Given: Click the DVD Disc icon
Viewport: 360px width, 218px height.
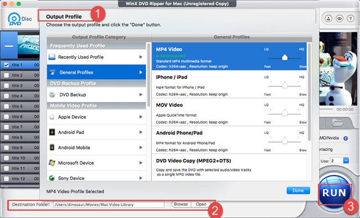Looking at the screenshot, I should 19,19.
